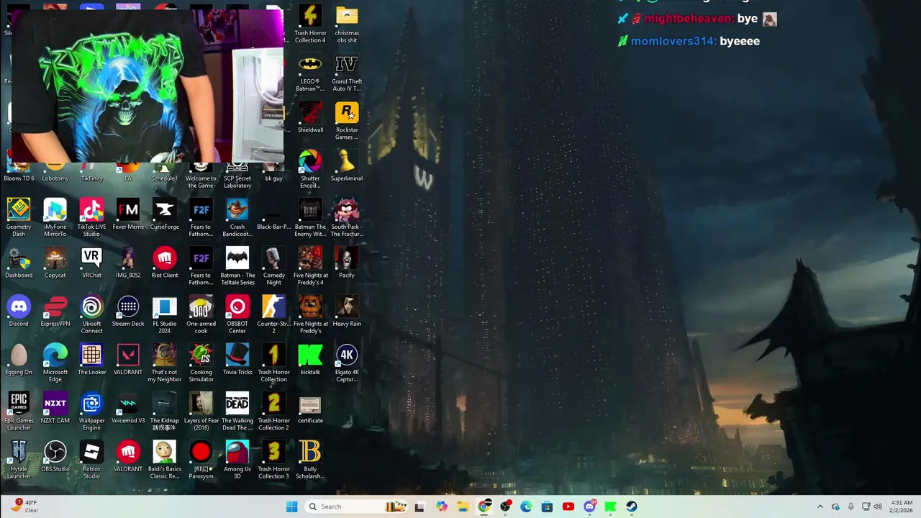This screenshot has width=921, height=518.
Task: Launch Riot Client from the desktop
Action: tap(164, 263)
